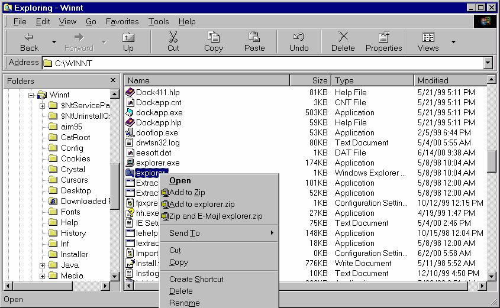Select the Downloaded Program Files folder icon
This screenshot has width=500, height=308.
coord(53,201)
